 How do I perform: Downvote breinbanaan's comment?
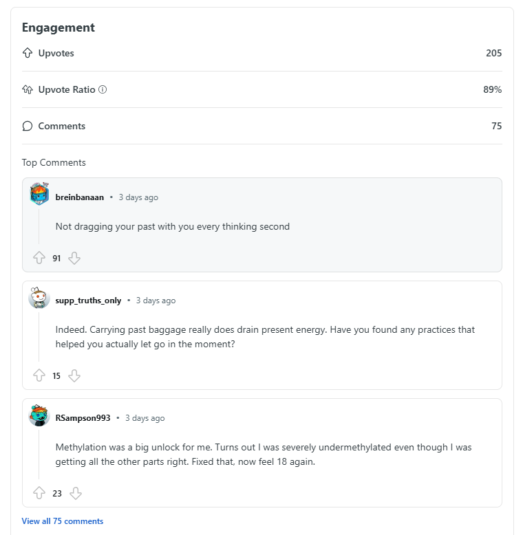tap(74, 258)
